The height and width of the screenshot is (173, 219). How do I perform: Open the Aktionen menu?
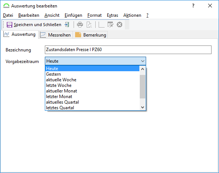(x=132, y=15)
